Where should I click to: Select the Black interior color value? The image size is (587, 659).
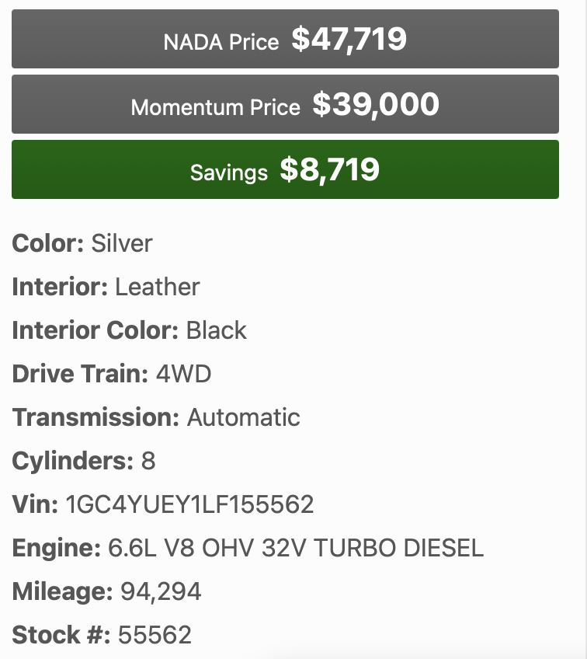217,330
